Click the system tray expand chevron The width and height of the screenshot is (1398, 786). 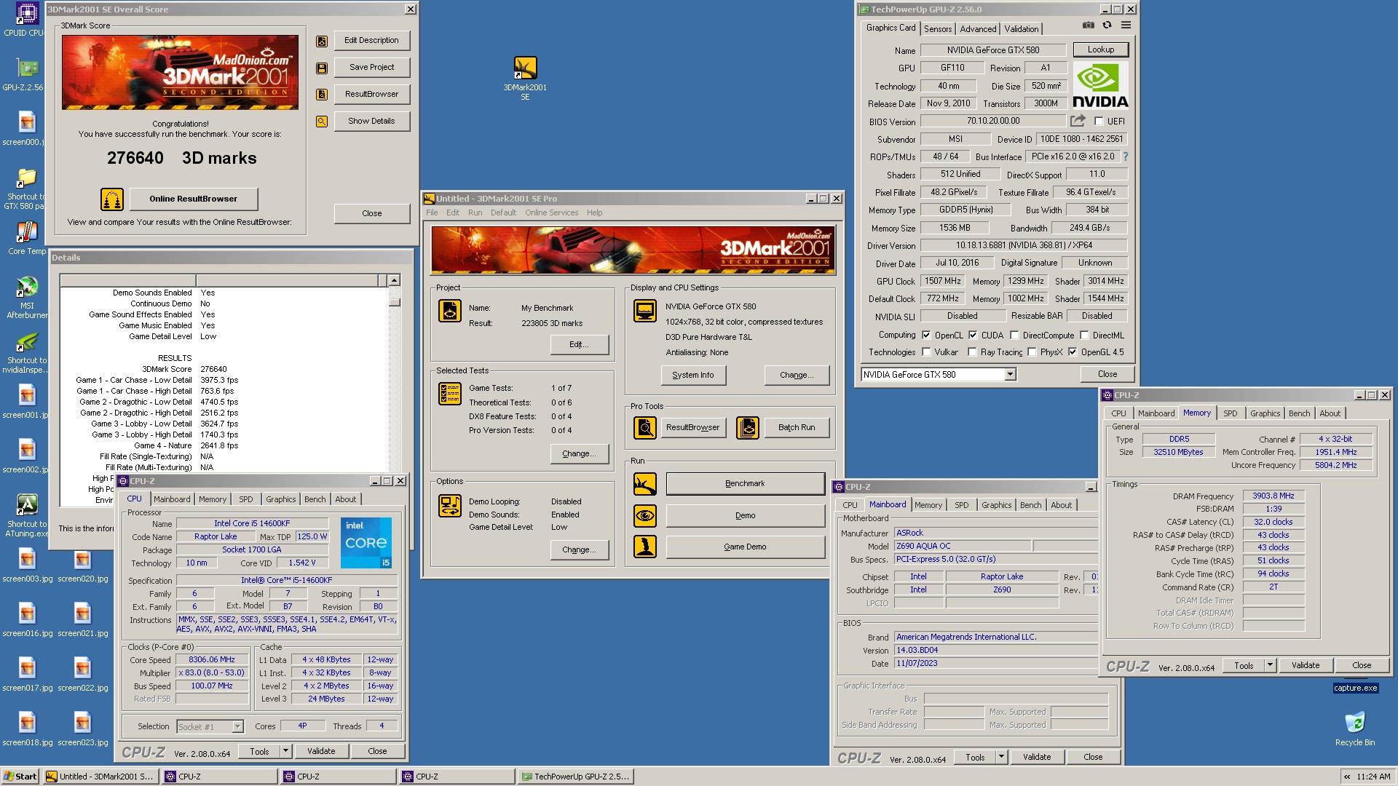pos(1346,777)
